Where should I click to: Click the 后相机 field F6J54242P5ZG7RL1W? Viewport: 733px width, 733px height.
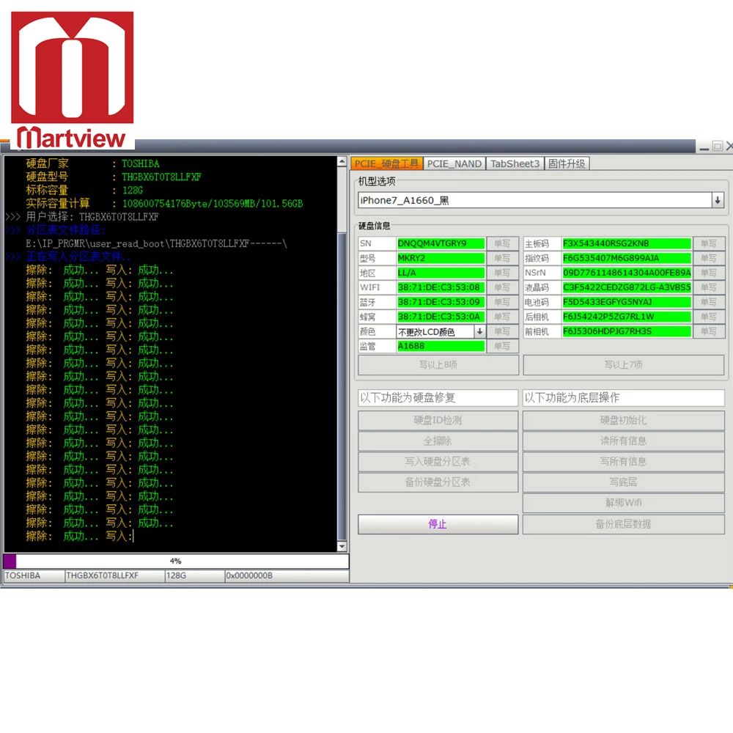(627, 317)
